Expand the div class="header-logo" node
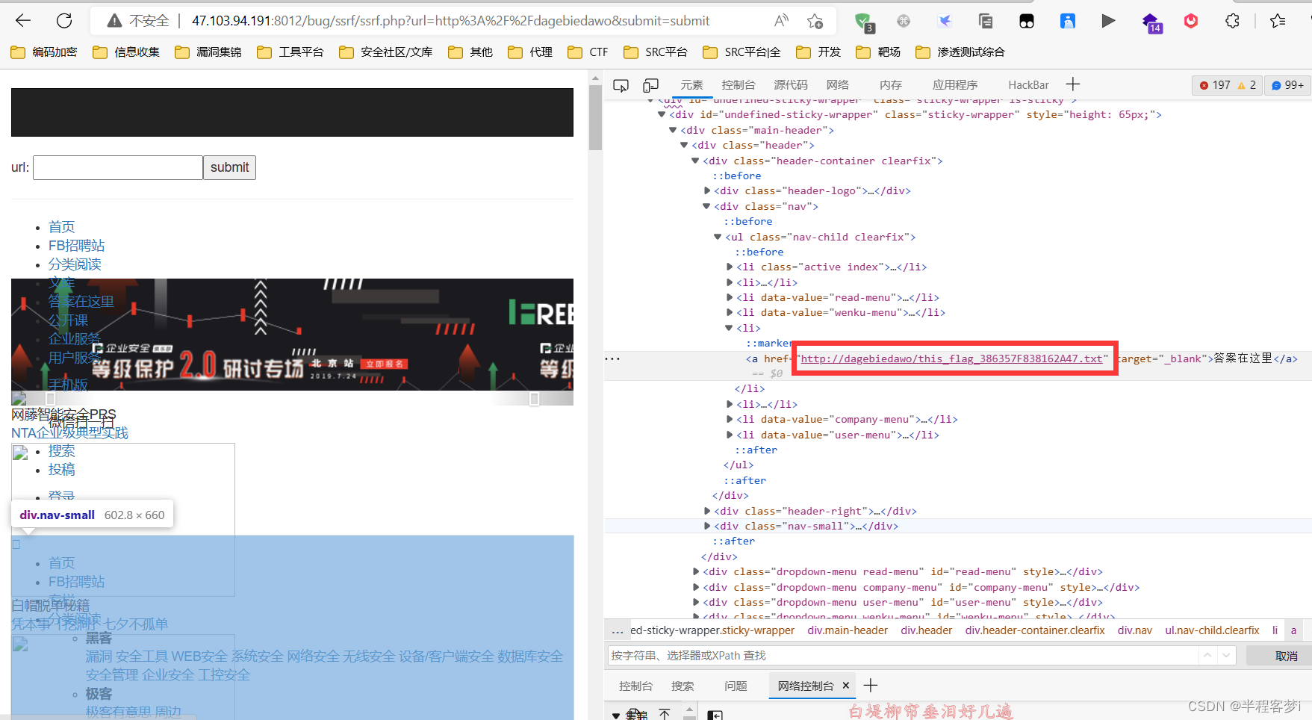 707,190
